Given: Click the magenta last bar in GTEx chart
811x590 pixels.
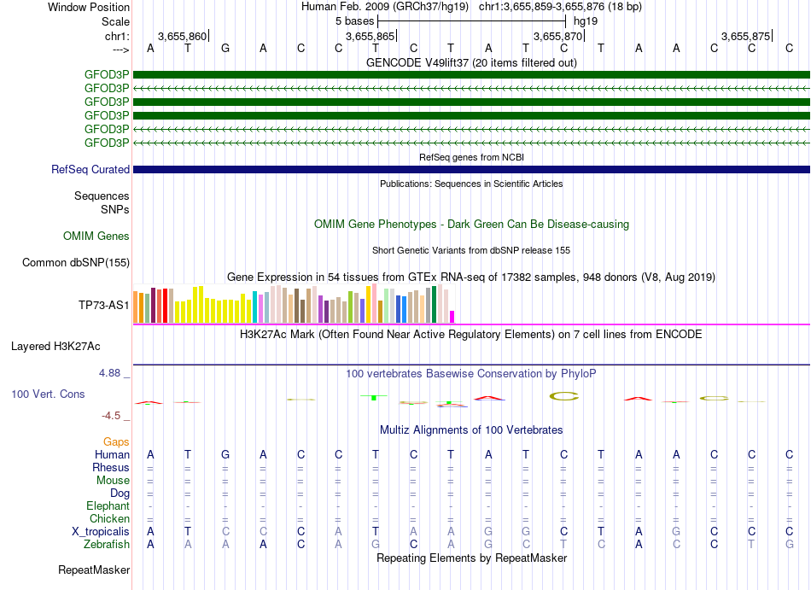Looking at the screenshot, I should point(452,317).
